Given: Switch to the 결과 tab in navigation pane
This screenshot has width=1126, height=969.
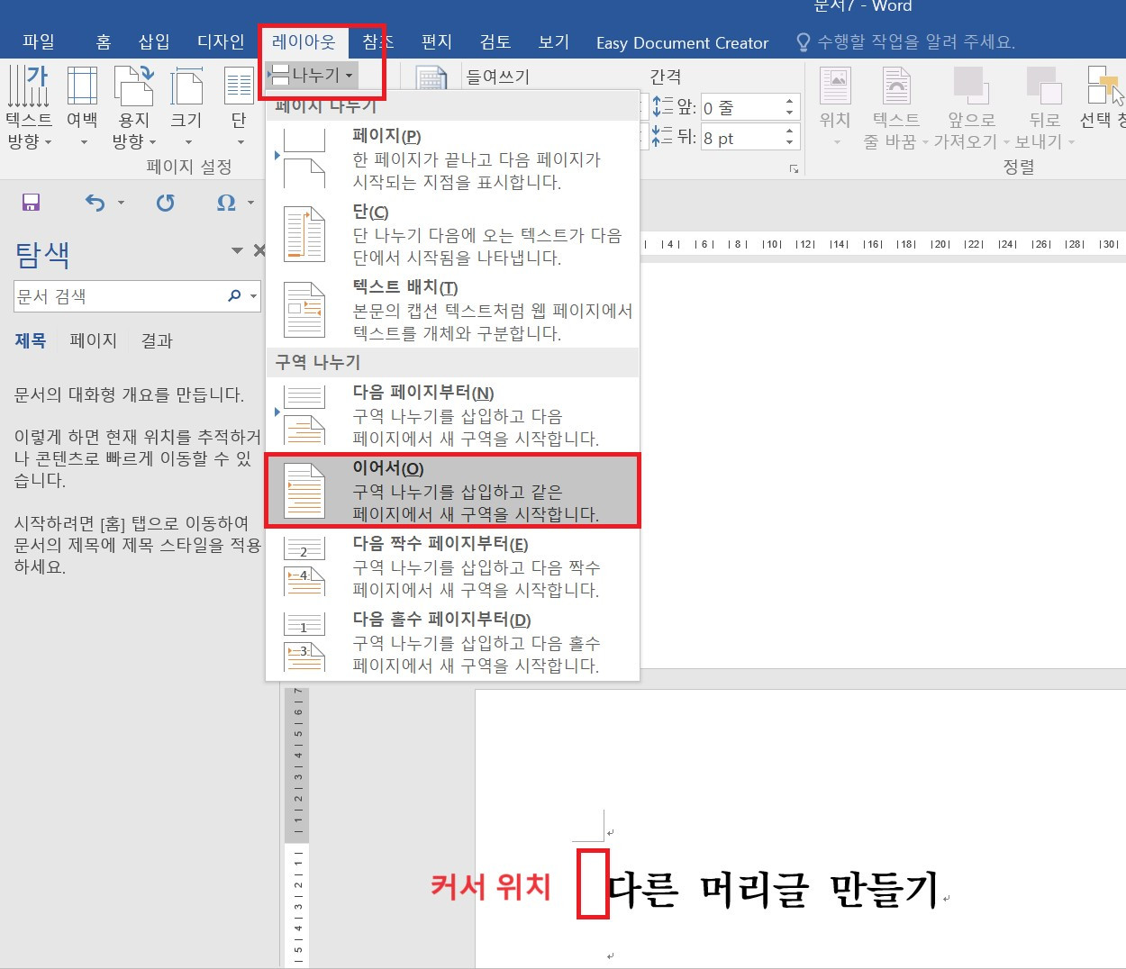Looking at the screenshot, I should coord(156,340).
